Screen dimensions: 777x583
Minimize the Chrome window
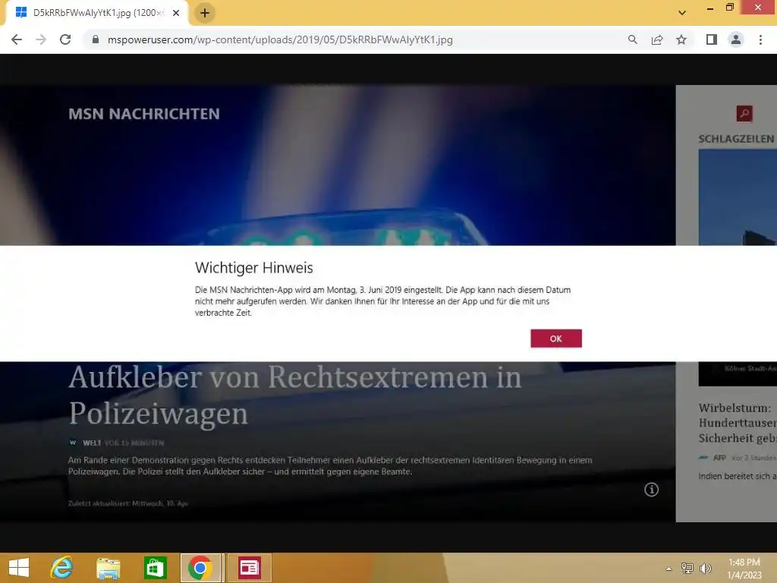(709, 8)
